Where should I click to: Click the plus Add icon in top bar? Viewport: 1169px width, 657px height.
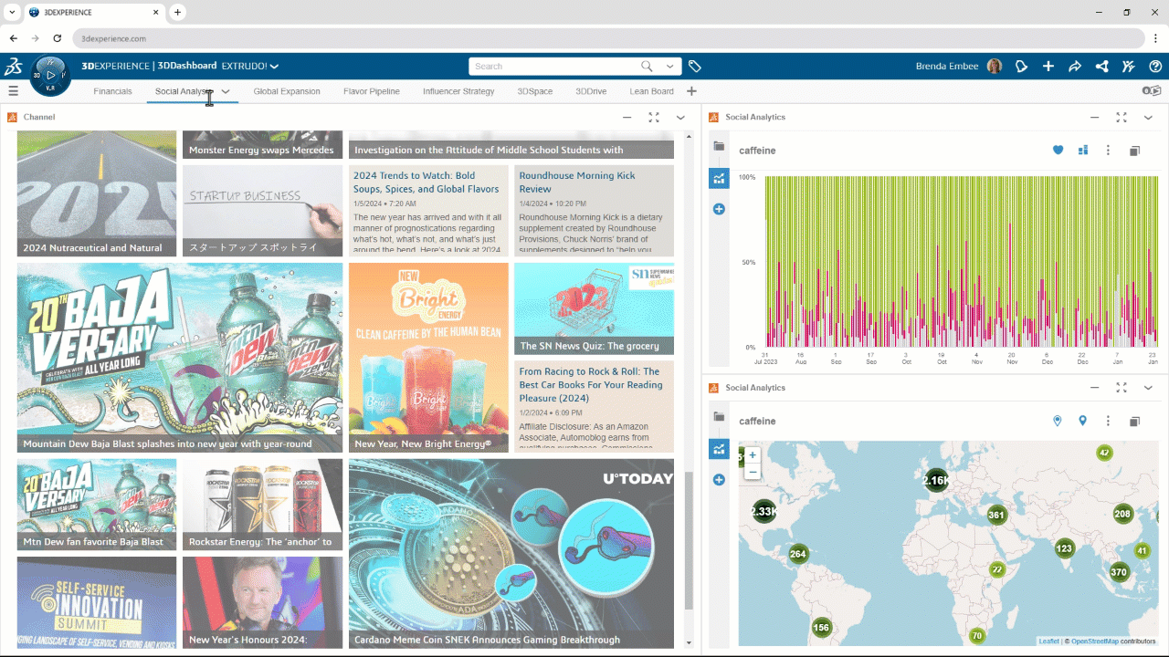pos(1048,67)
